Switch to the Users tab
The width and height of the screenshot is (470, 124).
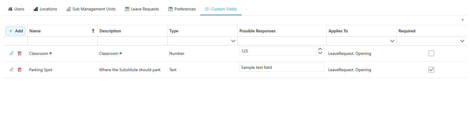pyautogui.click(x=16, y=9)
